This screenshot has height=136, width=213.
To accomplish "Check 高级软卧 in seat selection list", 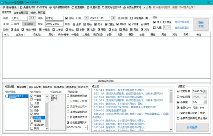I will [x=32, y=125].
